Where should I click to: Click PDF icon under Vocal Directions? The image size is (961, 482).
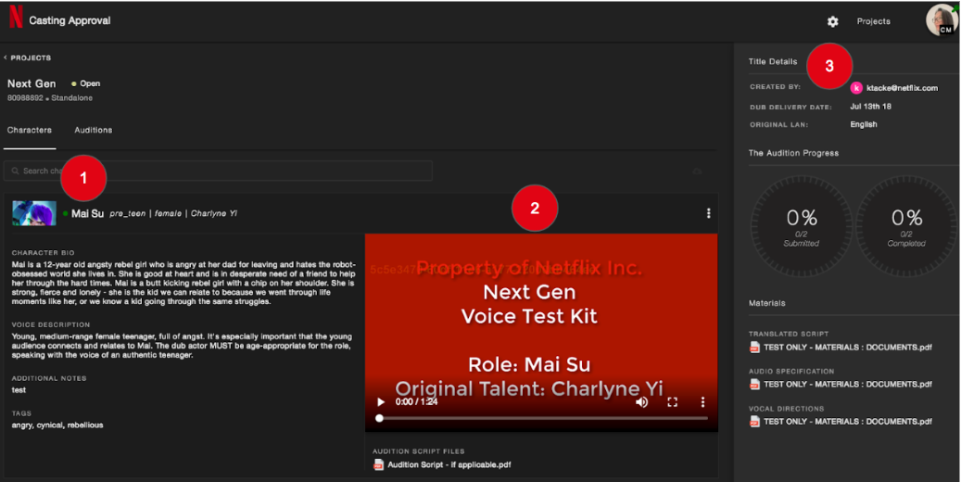pyautogui.click(x=754, y=422)
